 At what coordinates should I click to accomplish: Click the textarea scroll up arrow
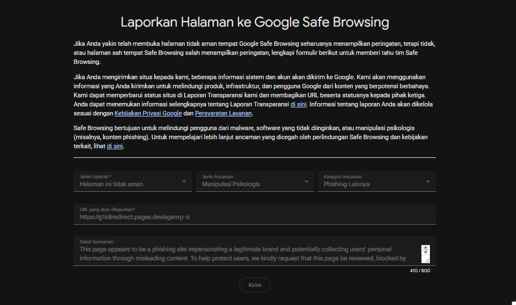click(425, 248)
